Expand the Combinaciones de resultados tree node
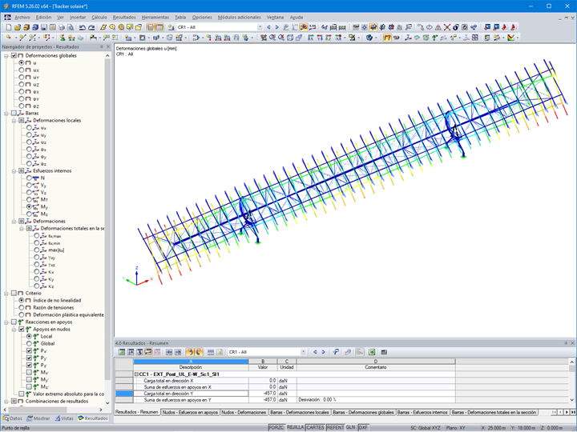The width and height of the screenshot is (577, 432). pos(6,402)
